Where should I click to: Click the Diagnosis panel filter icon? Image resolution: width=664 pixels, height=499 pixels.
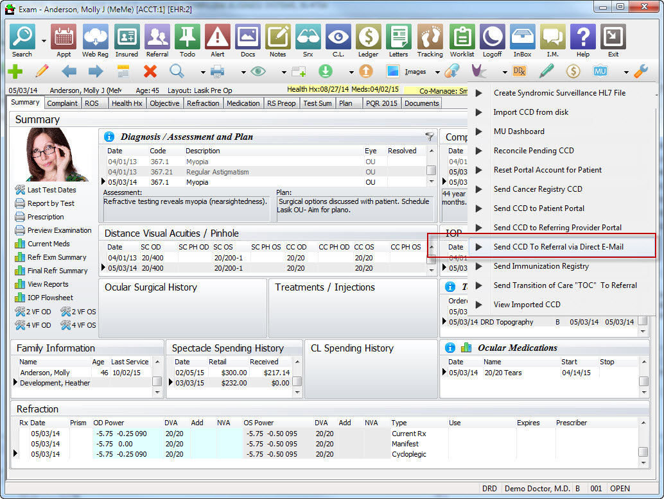(429, 137)
